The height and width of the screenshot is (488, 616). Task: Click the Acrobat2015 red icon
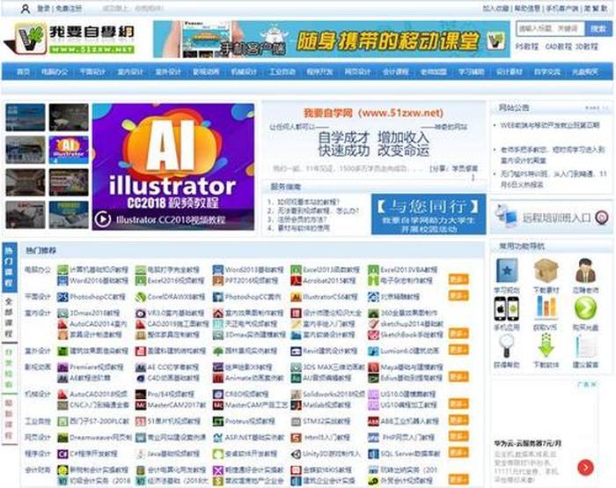[x=296, y=281]
